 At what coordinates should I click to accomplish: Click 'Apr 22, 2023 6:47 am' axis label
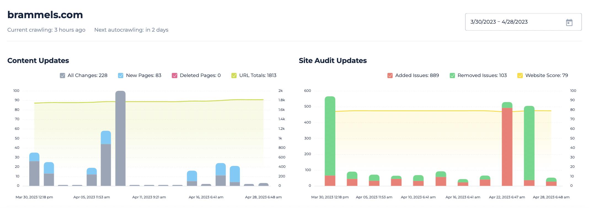pos(507,197)
